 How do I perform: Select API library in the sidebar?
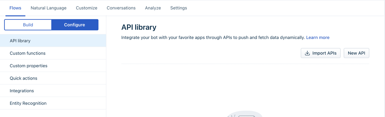click(20, 41)
